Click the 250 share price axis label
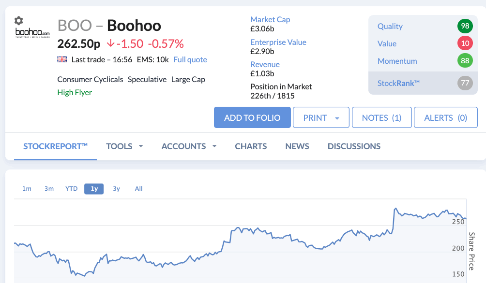This screenshot has height=283, width=486. [x=458, y=222]
